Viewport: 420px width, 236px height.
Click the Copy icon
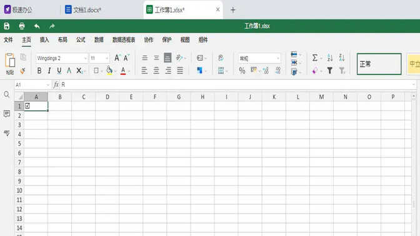click(x=23, y=57)
